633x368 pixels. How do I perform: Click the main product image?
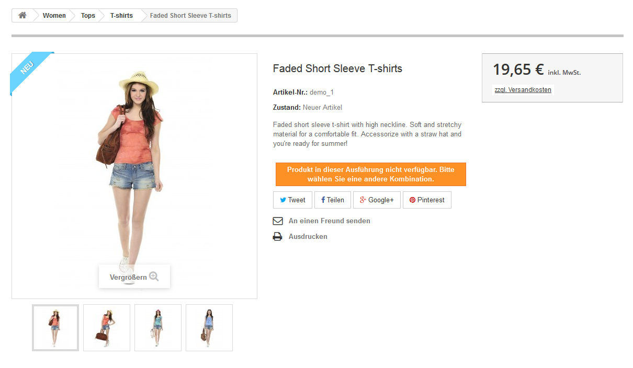tap(134, 167)
